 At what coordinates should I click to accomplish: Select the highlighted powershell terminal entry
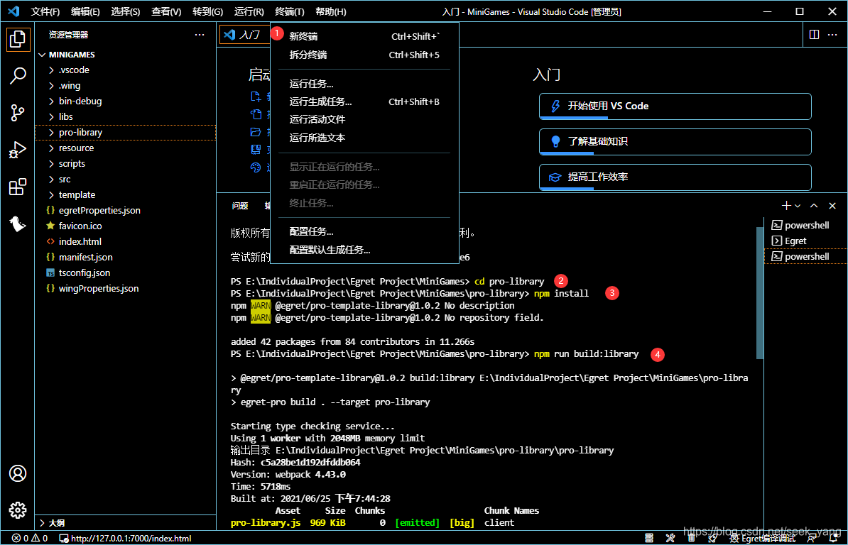805,257
